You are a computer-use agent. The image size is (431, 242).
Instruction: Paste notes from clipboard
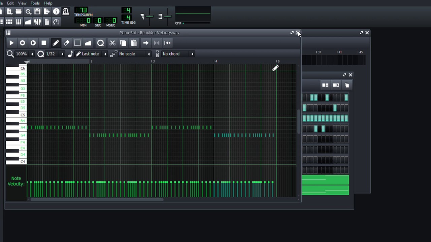tap(134, 43)
